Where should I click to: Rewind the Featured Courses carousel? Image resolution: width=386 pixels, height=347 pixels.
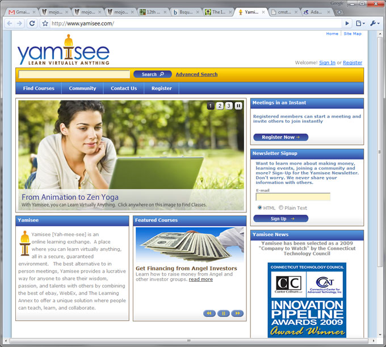coord(209,313)
